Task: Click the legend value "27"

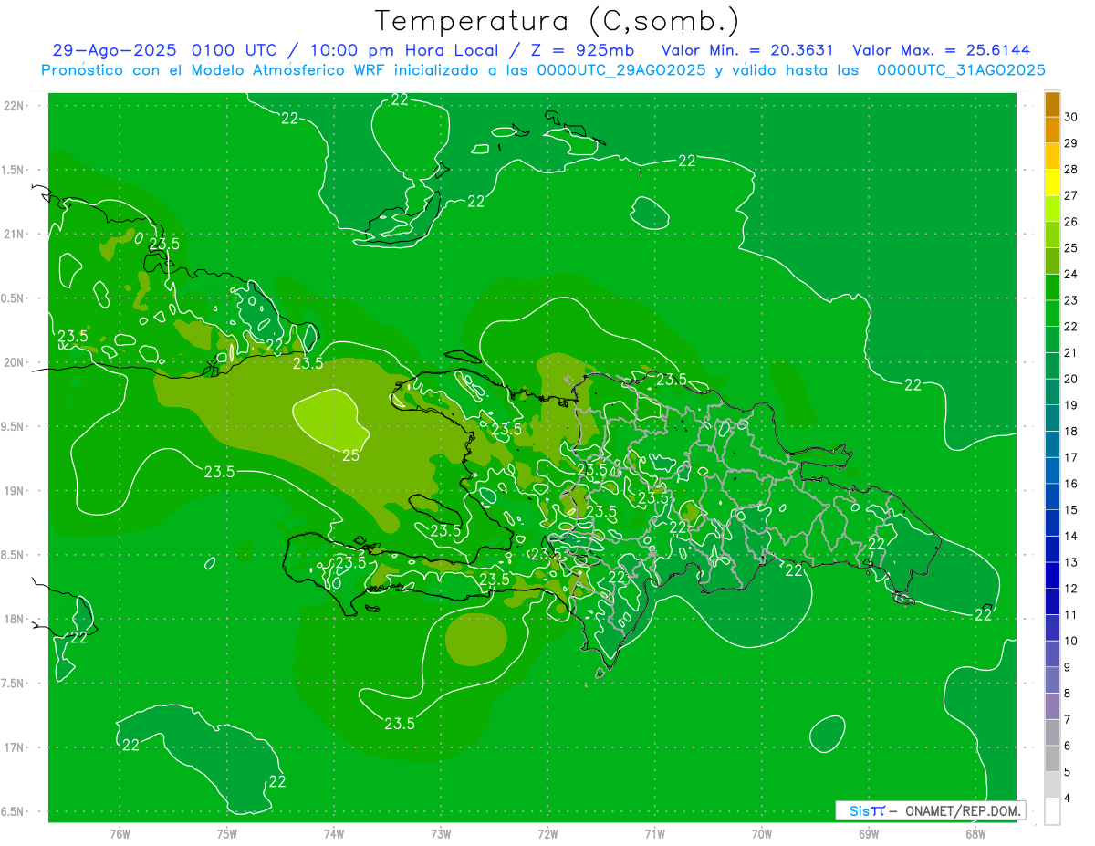Action: pos(1071,195)
